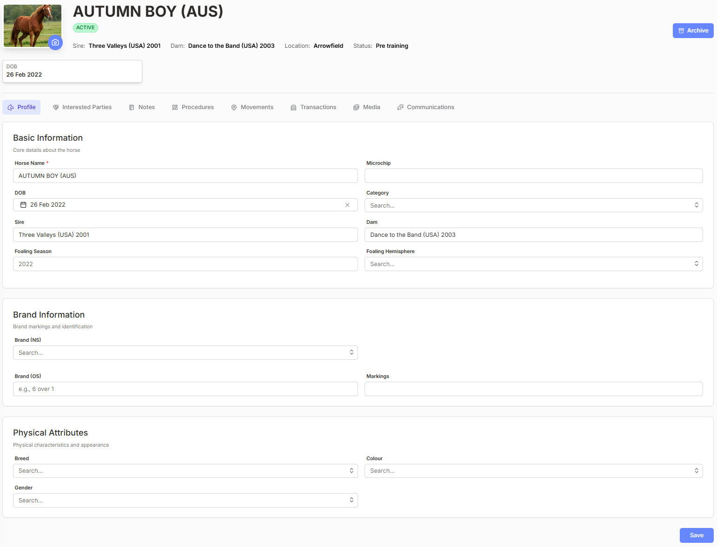Open the Communications tab
This screenshot has height=547, width=717.
426,107
